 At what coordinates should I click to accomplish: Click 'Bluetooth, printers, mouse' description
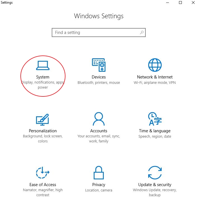[x=99, y=83]
